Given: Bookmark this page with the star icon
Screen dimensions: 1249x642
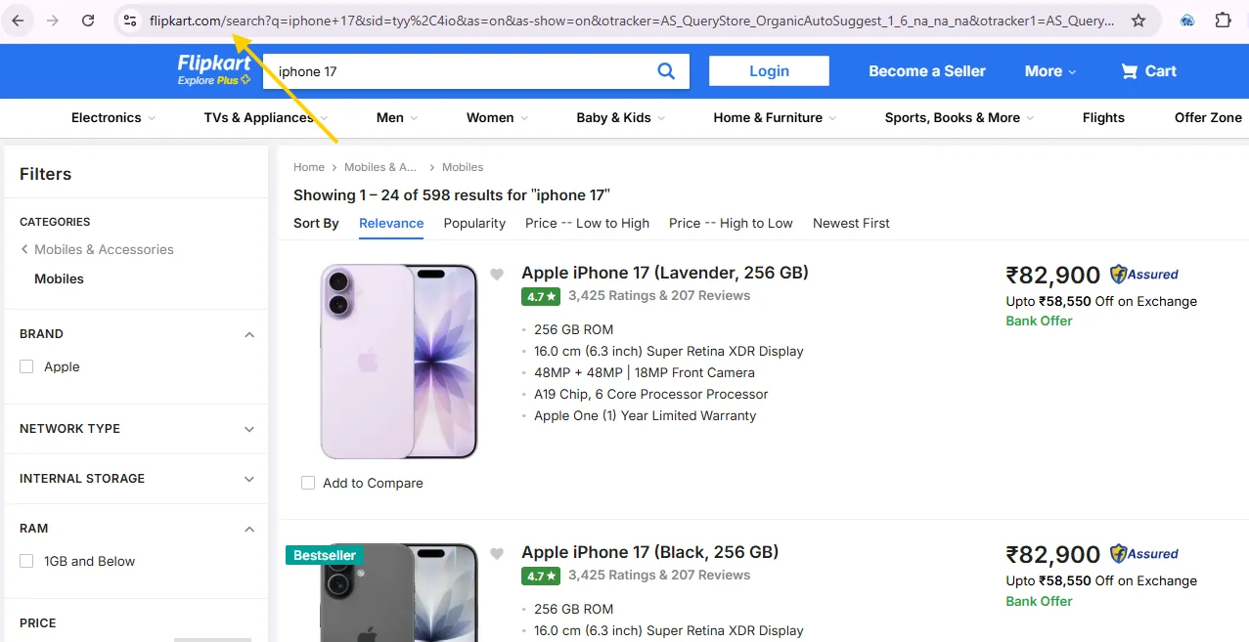Looking at the screenshot, I should pyautogui.click(x=1137, y=19).
